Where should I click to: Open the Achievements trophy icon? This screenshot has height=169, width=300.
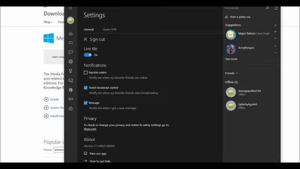(71, 71)
